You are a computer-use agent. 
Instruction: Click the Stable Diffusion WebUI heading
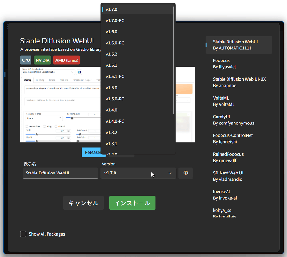pyautogui.click(x=57, y=41)
